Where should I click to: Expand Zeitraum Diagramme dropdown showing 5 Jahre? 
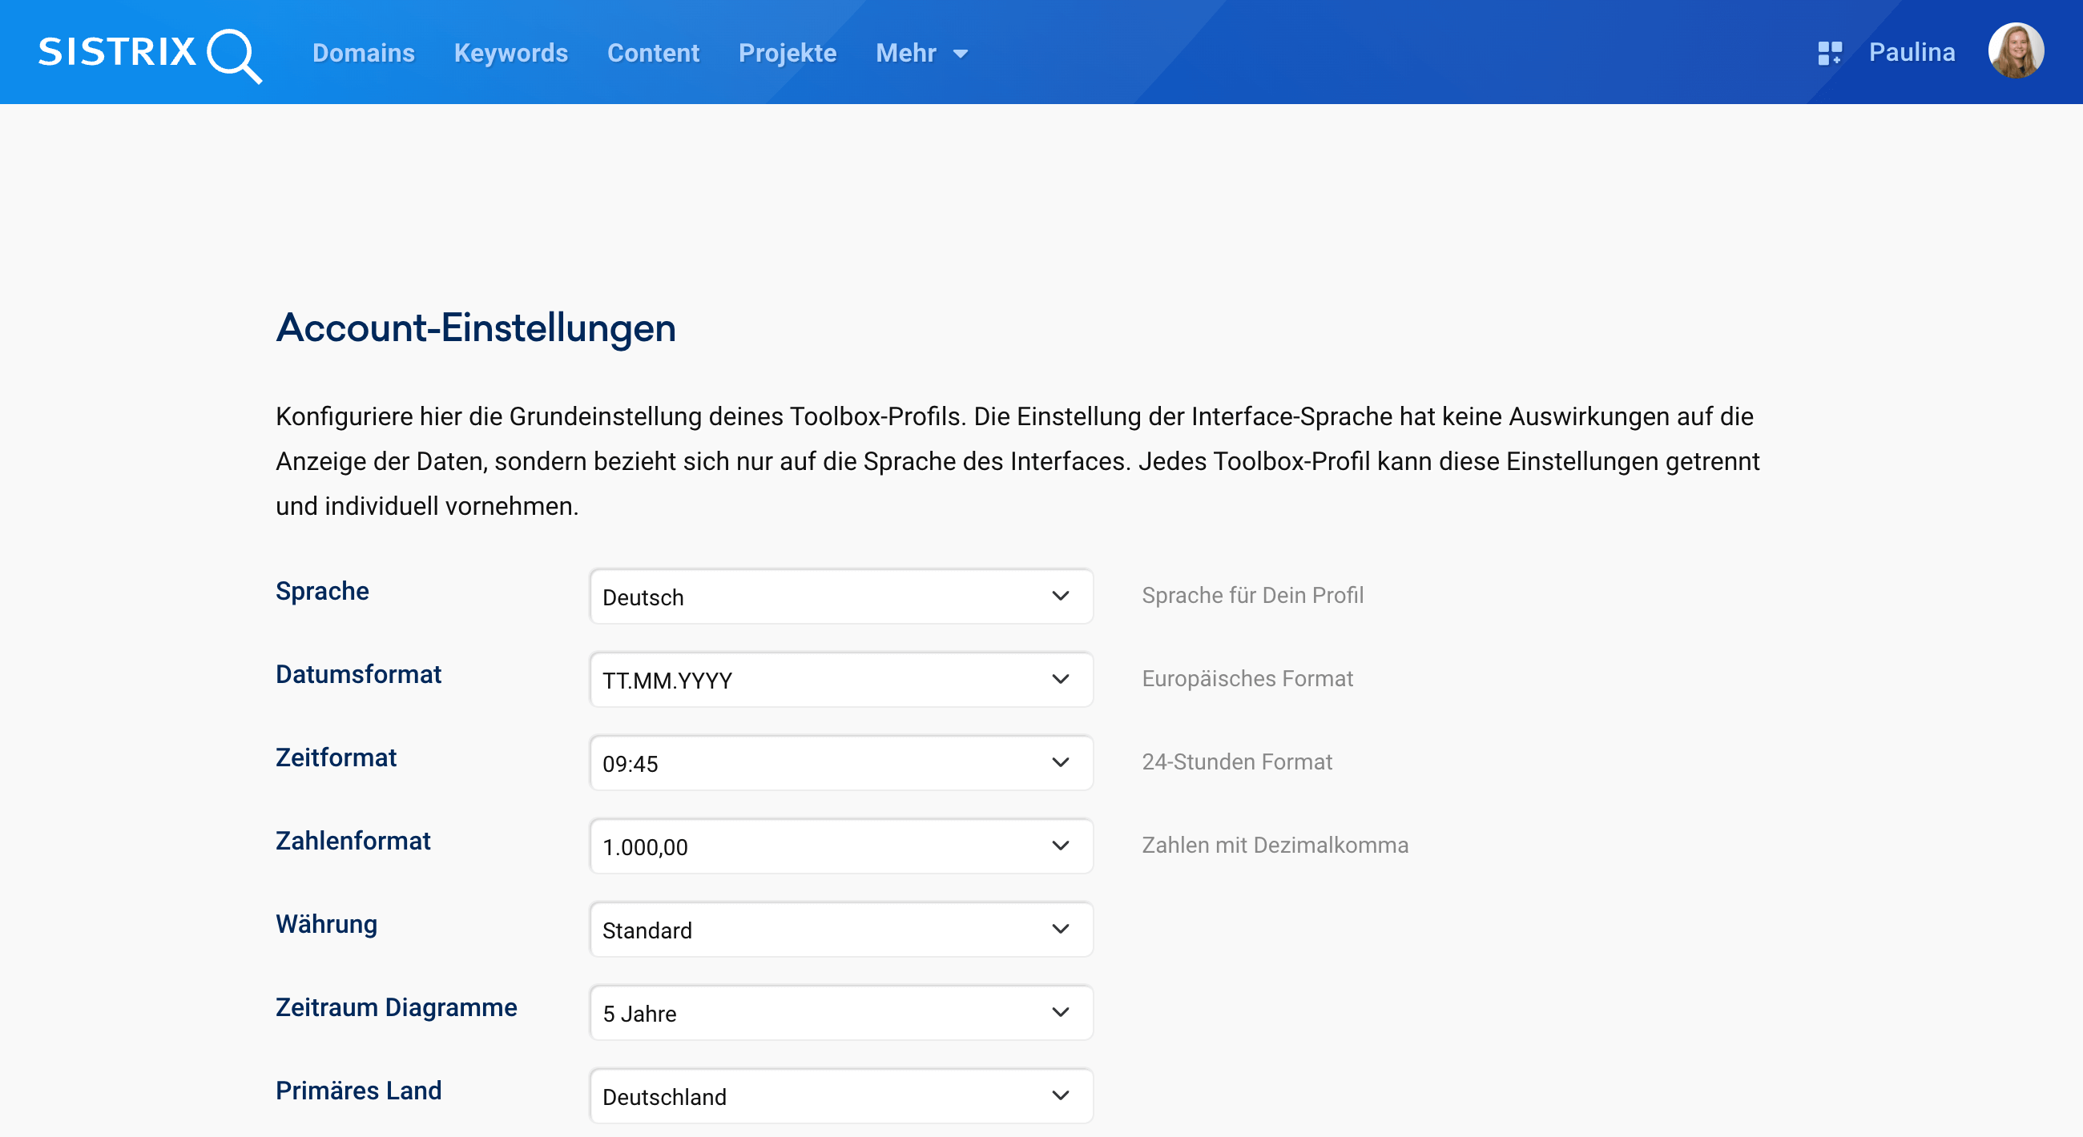[x=840, y=1013]
